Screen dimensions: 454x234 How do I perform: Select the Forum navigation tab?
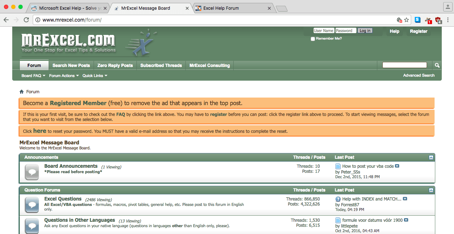point(34,65)
